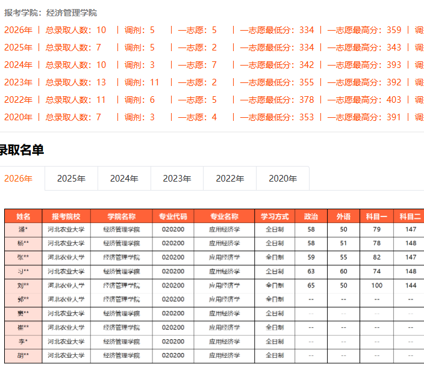The width and height of the screenshot is (424, 365).
Task: Click the 报考学院: 经济管理学院 label
Action: (51, 13)
